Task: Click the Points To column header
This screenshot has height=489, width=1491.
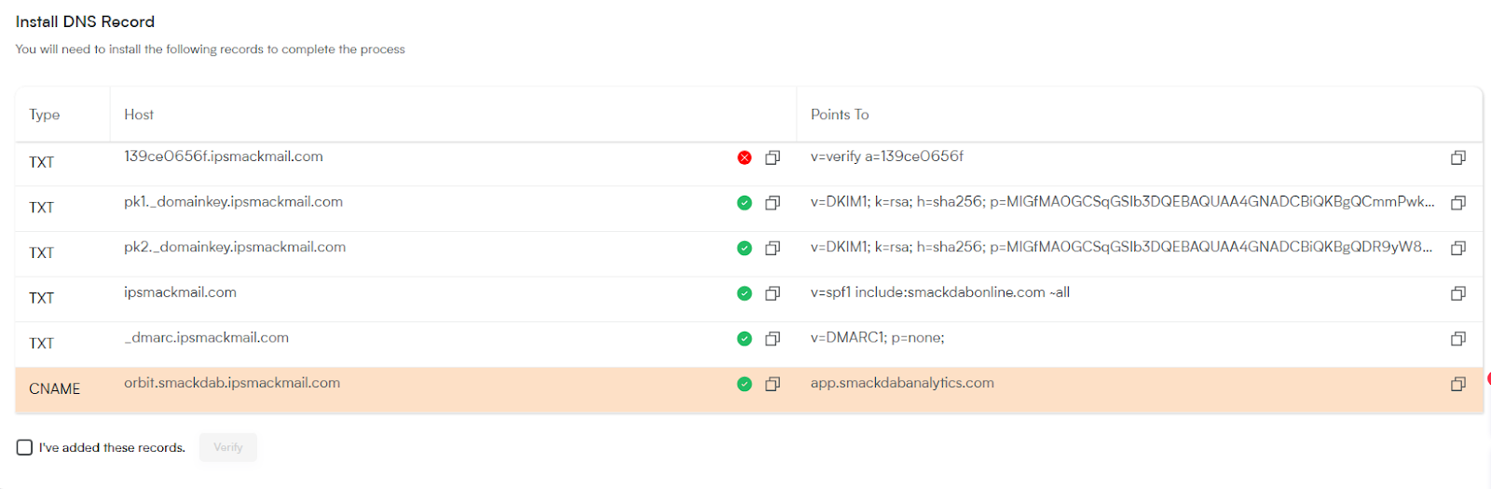Action: pos(840,115)
